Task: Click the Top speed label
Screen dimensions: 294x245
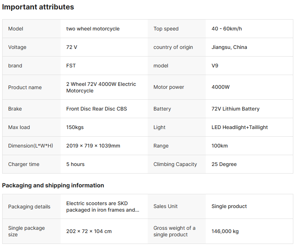Action: 166,29
